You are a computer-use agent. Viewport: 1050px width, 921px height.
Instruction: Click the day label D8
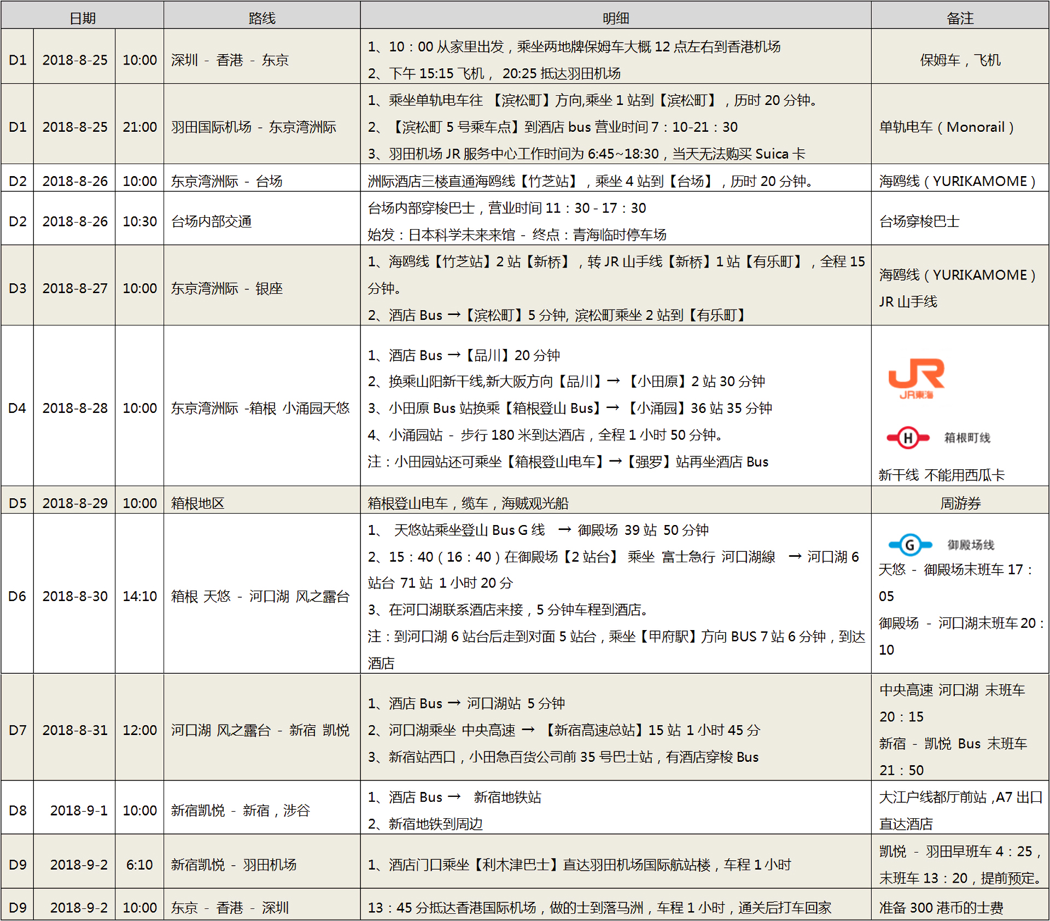pyautogui.click(x=17, y=811)
